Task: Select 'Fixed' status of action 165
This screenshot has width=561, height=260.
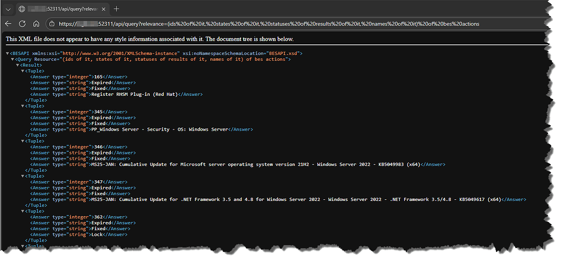Action: 98,89
